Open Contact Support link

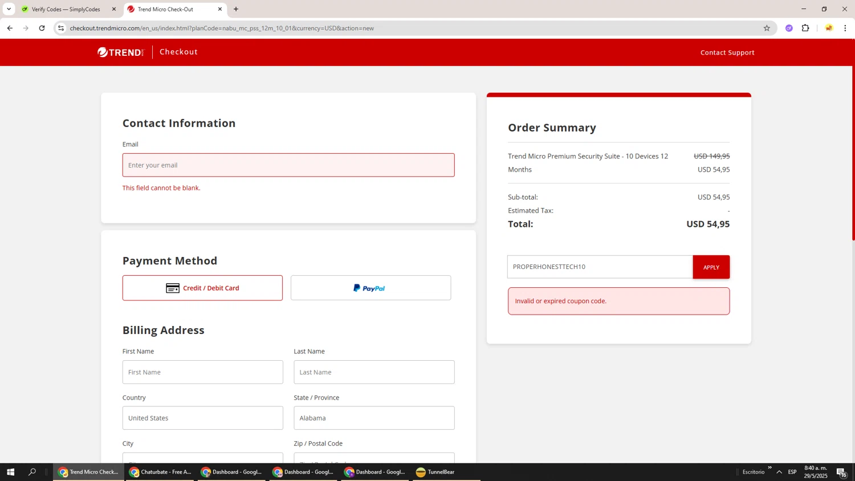[727, 52]
